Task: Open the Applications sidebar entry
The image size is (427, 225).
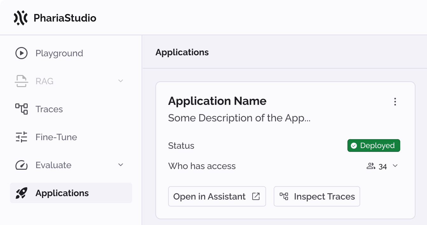Action: point(62,193)
